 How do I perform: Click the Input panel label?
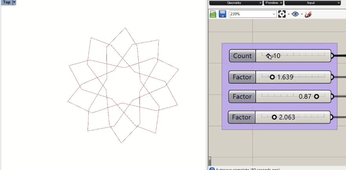click(x=311, y=3)
